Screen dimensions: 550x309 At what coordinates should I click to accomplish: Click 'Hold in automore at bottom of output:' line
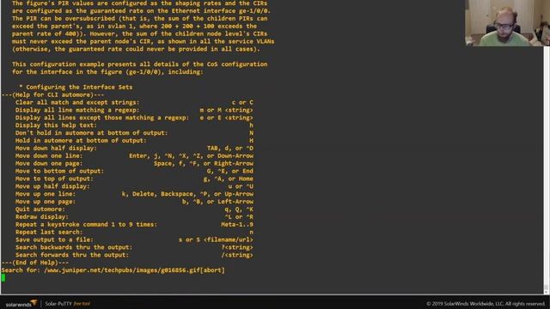134,141
